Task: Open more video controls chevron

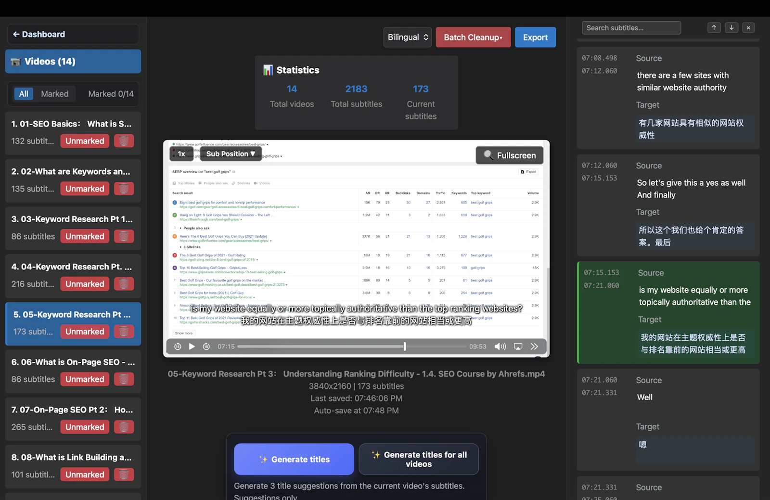Action: click(535, 346)
